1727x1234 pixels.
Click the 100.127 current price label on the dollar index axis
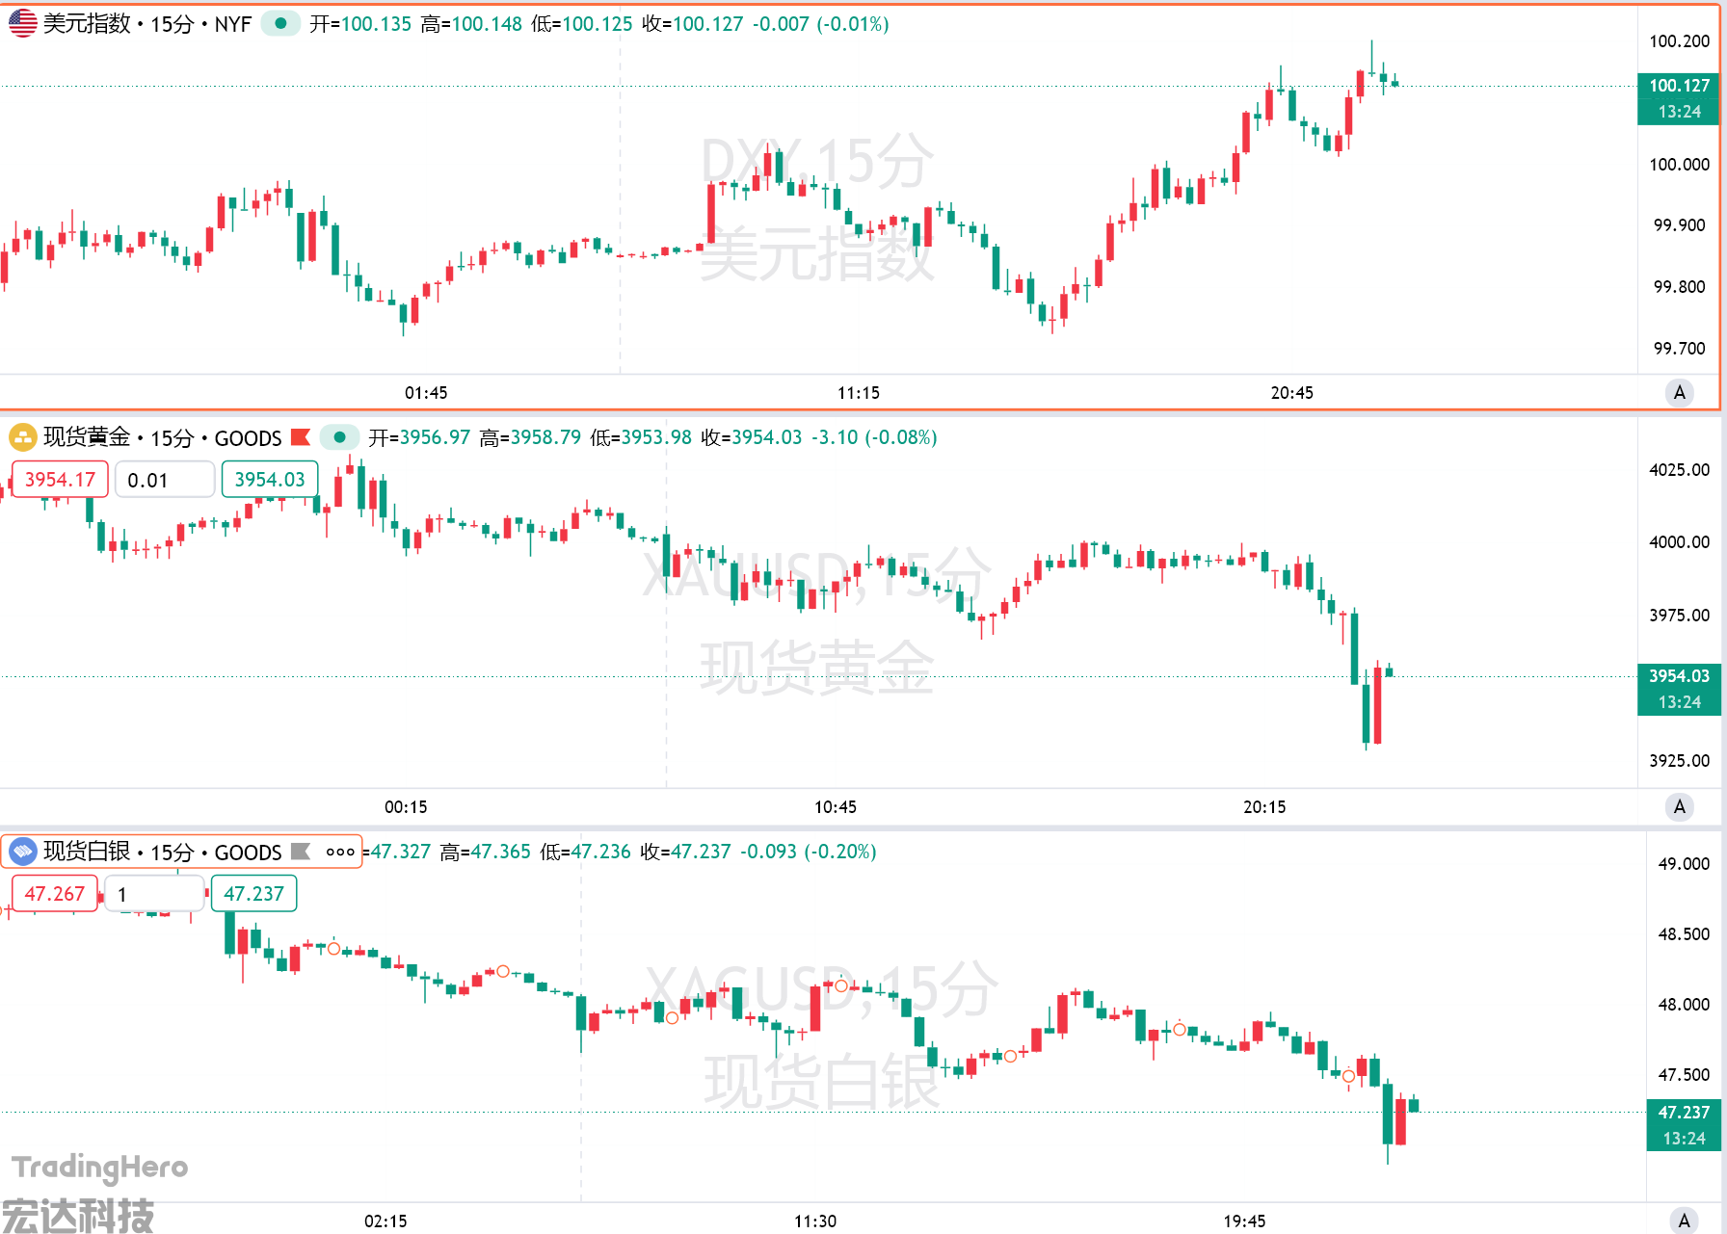click(1679, 86)
